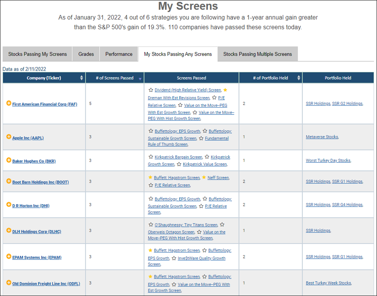This screenshot has height=296, width=377.
Task: Expand the EPAM Systems Inc row
Action: 9,256
